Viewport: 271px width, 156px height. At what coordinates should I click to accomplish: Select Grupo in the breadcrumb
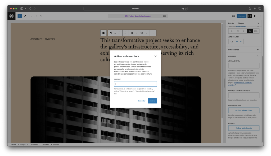click(x=23, y=145)
